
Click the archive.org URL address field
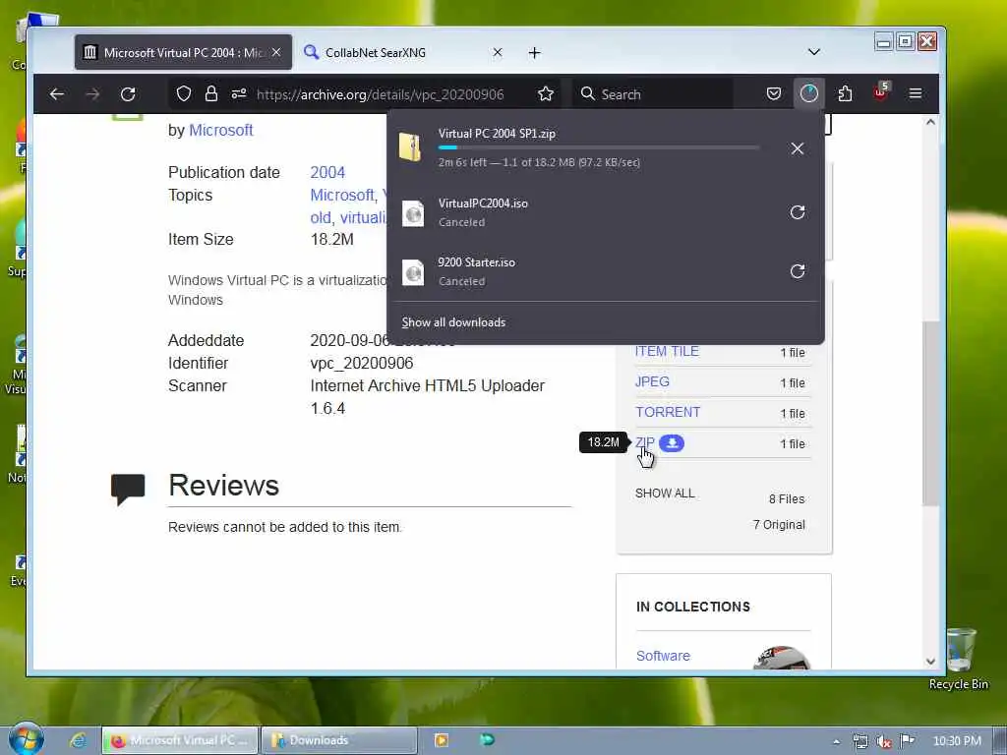(x=381, y=94)
